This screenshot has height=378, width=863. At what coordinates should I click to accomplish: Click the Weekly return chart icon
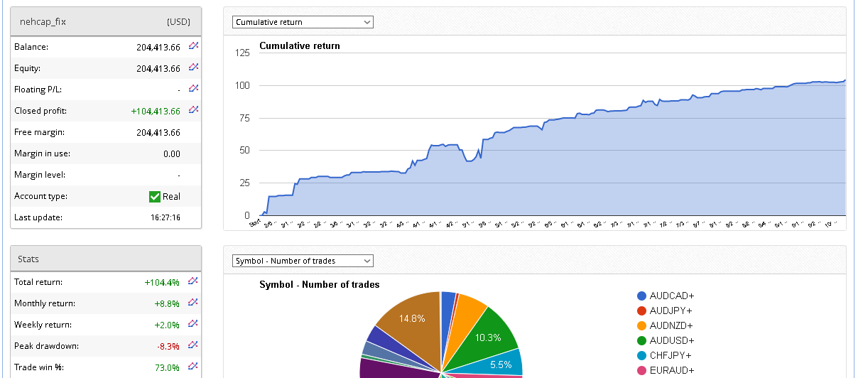pyautogui.click(x=193, y=324)
